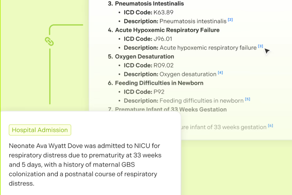Open citation [3] after respiratory failure description

[260, 46]
